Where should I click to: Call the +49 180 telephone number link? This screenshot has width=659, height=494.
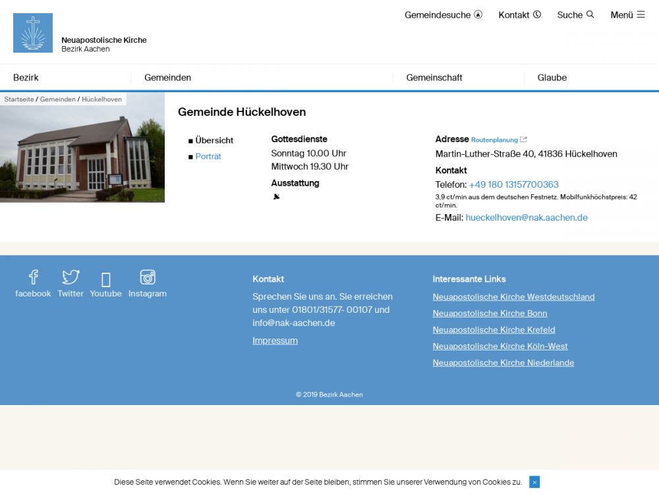[x=513, y=184]
